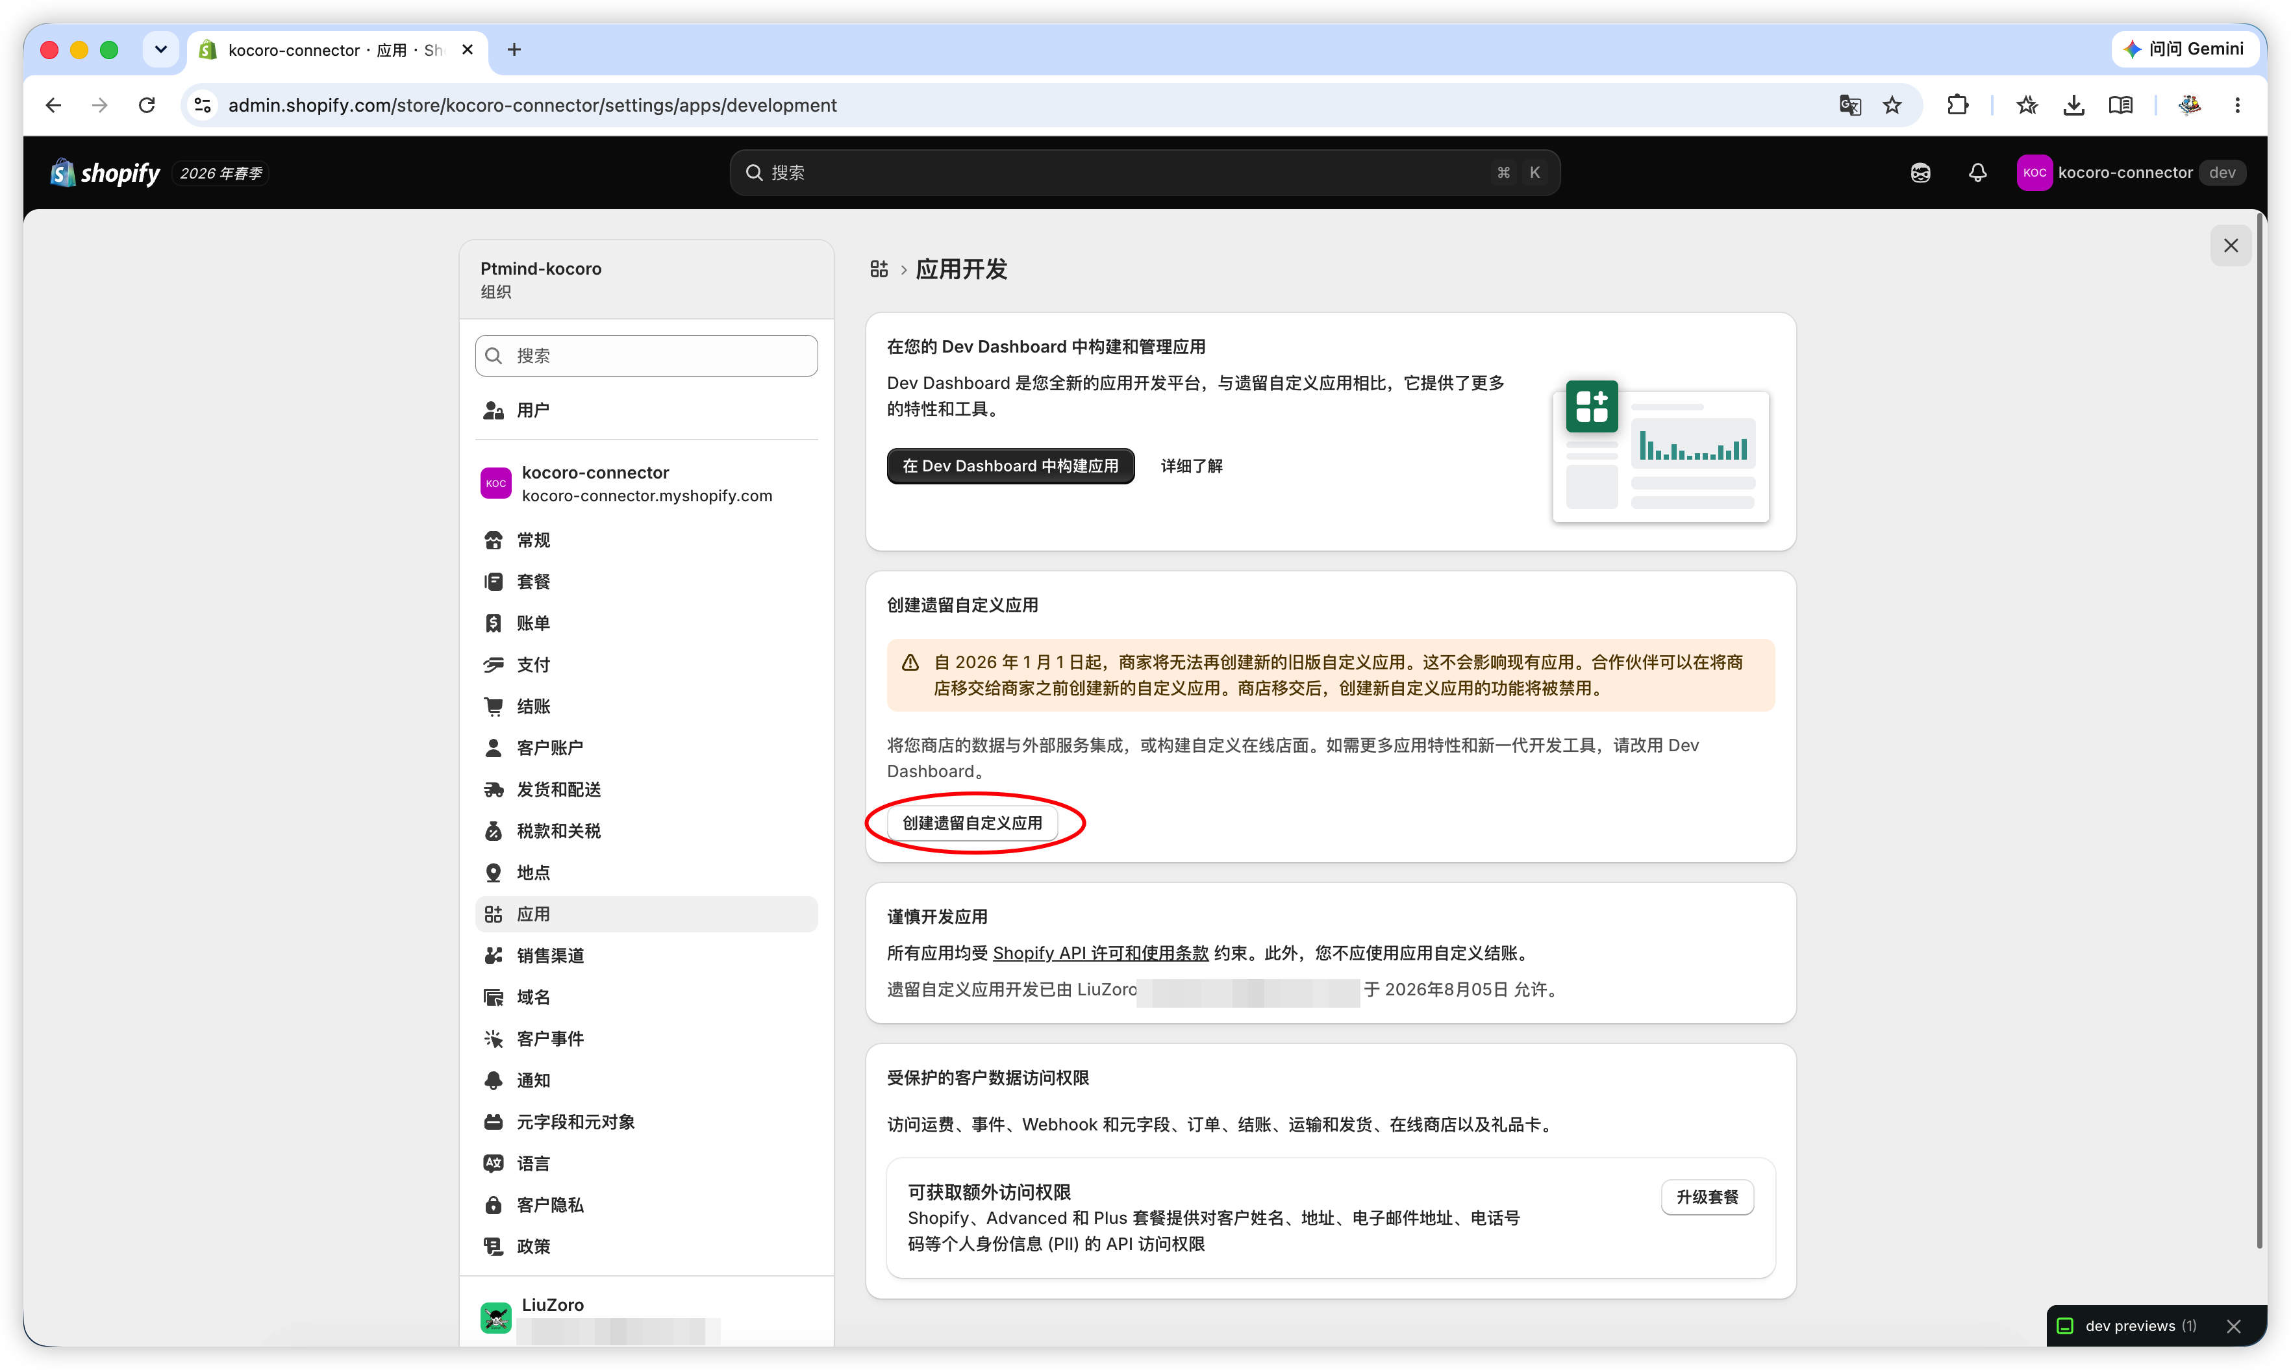Open 通知 notifications settings
The image size is (2291, 1370).
coord(645,1080)
